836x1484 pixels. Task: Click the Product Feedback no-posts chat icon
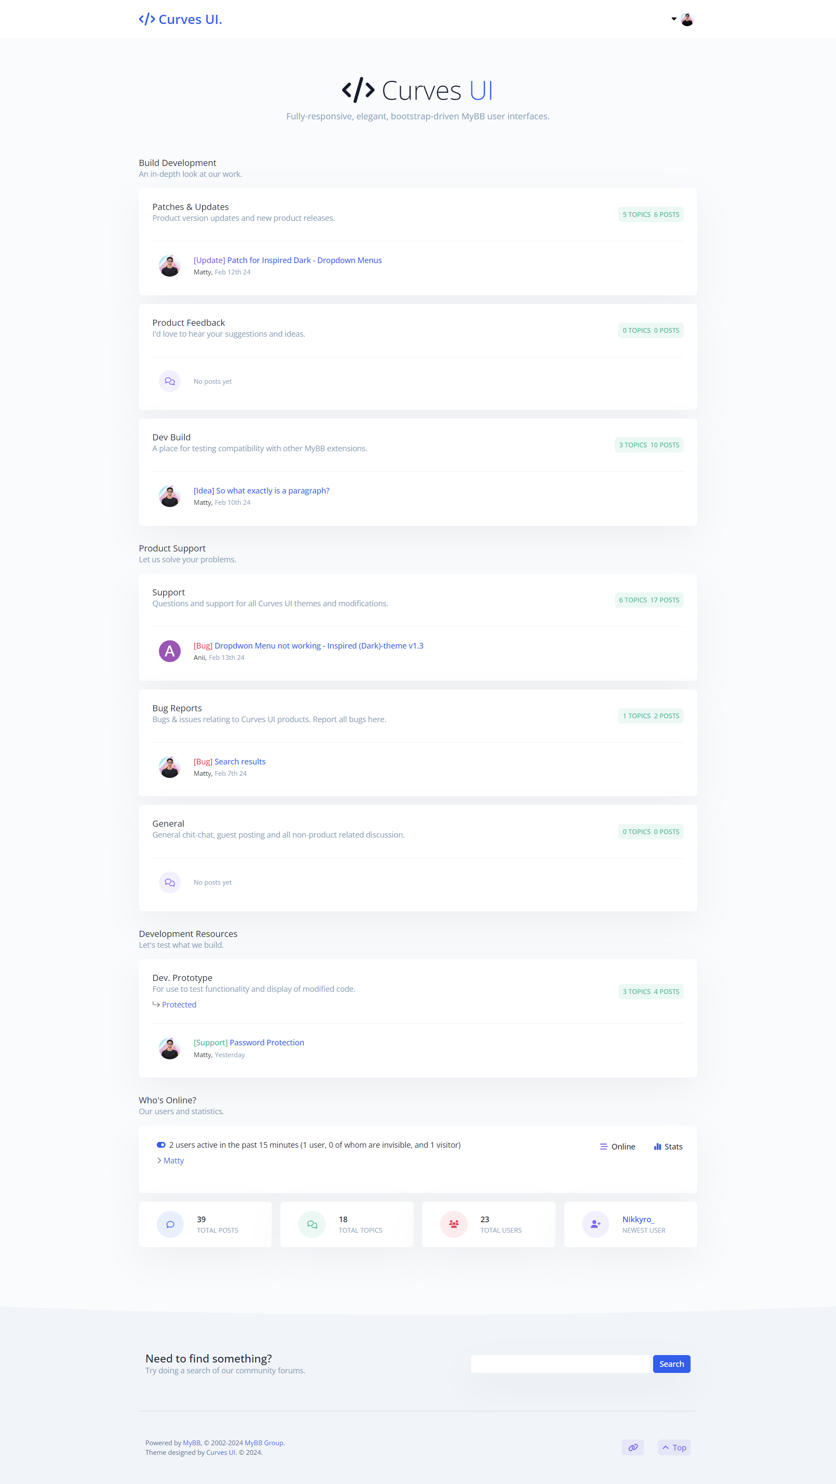(170, 382)
